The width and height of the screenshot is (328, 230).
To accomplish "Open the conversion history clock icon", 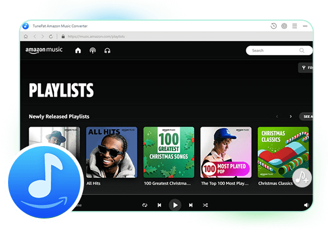I will [x=273, y=26].
